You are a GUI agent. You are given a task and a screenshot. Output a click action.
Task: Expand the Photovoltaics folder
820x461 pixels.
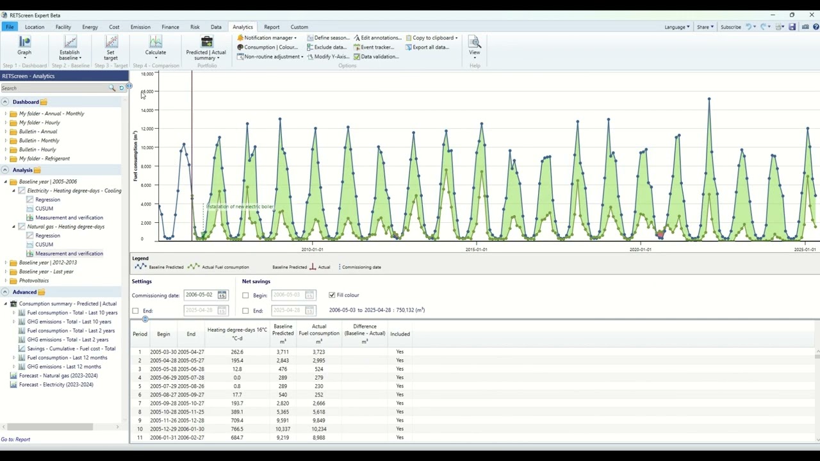tap(6, 280)
